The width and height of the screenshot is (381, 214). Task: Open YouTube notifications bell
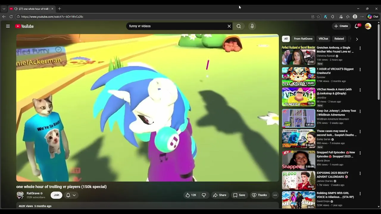tap(357, 26)
